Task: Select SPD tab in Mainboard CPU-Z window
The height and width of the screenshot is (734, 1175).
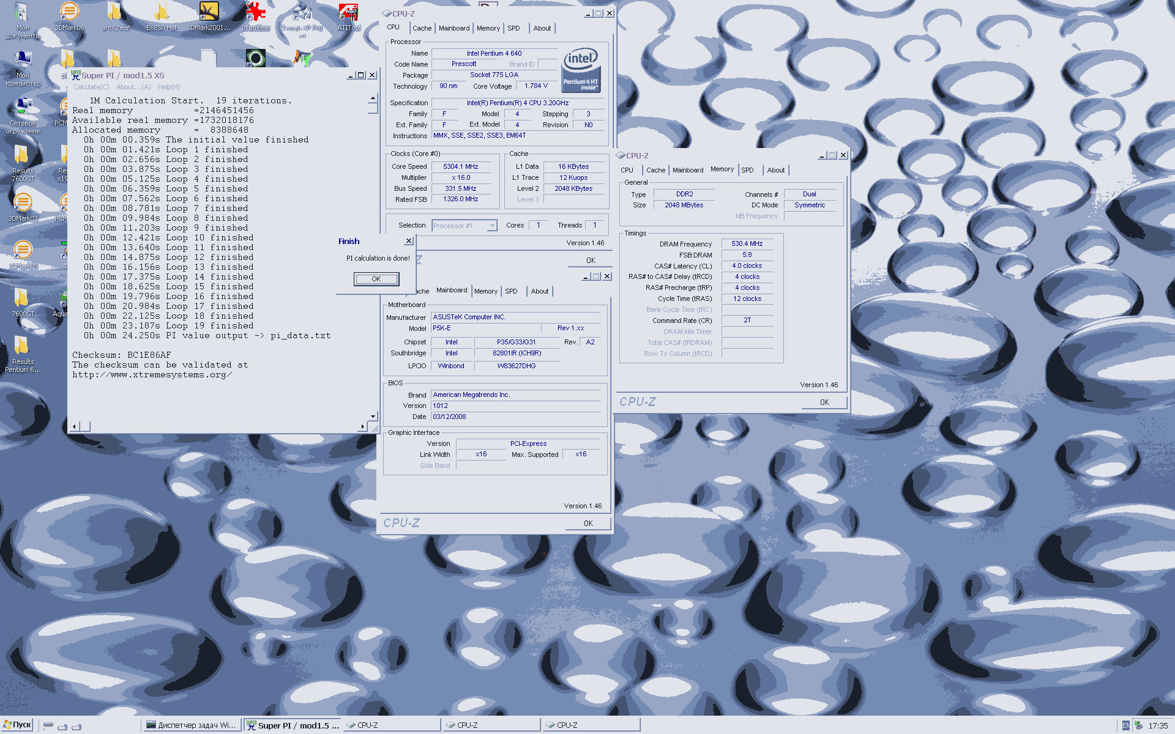Action: pos(511,291)
